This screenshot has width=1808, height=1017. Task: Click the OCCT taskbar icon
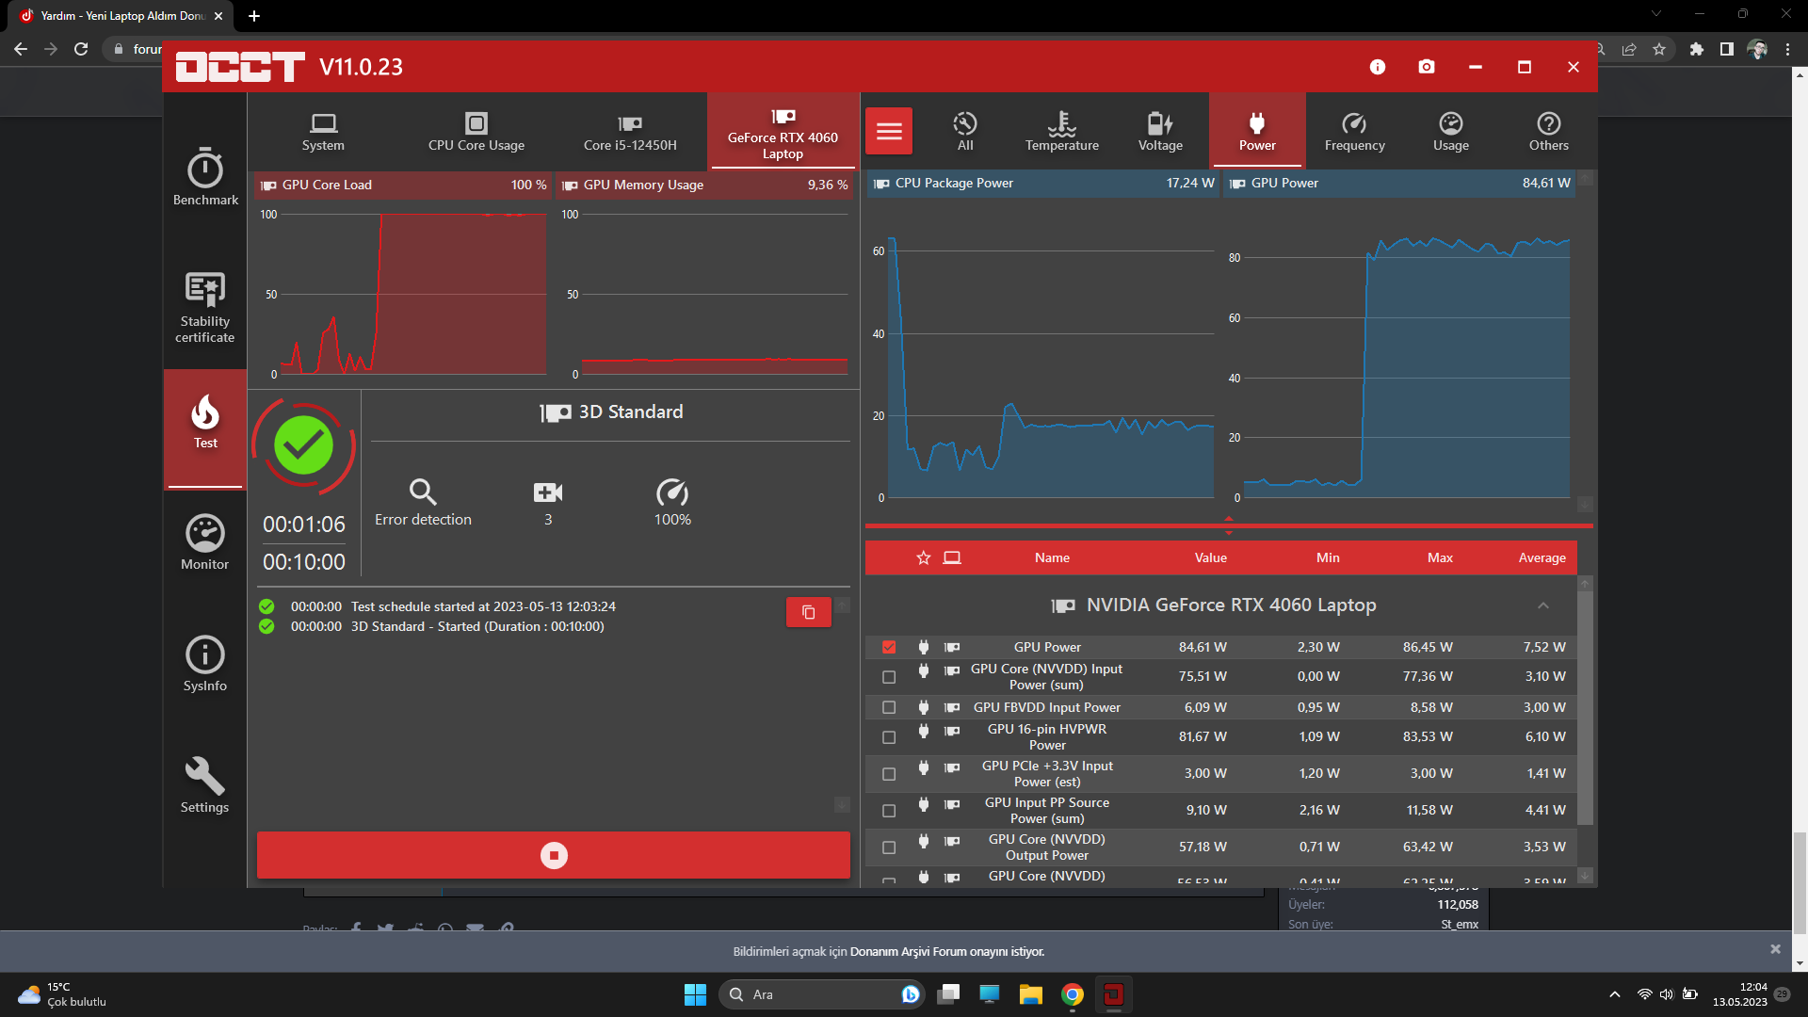coord(1113,994)
